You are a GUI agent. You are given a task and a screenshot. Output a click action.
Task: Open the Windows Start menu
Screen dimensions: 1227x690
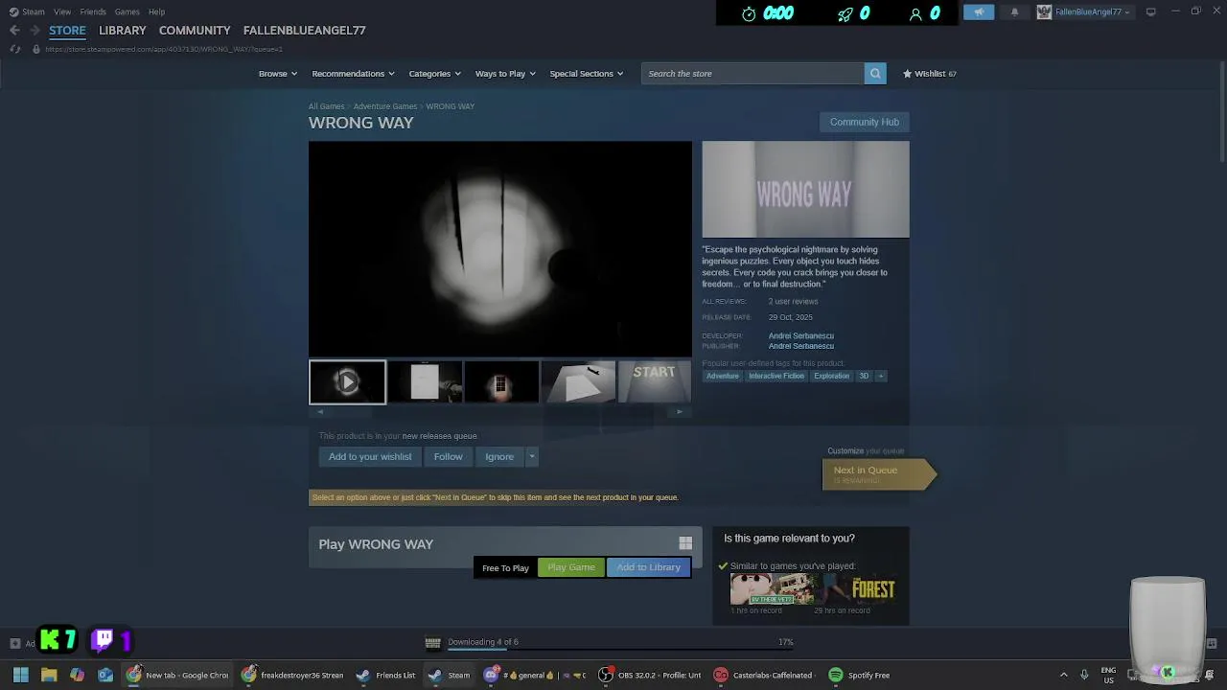[x=20, y=675]
